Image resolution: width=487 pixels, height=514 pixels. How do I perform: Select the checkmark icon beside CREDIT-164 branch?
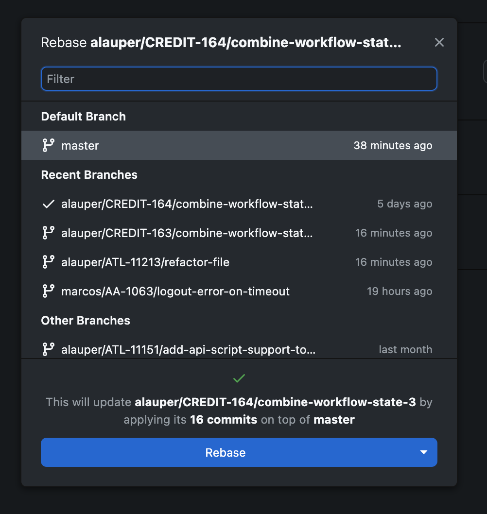(x=48, y=204)
